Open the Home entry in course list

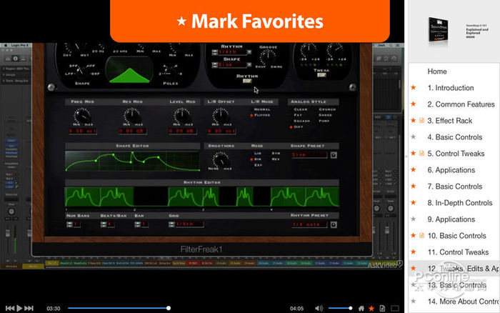(437, 71)
